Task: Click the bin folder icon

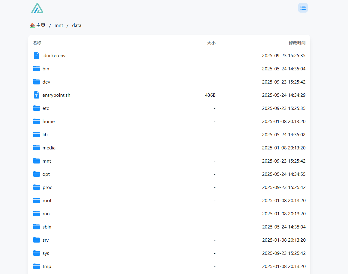Action: pyautogui.click(x=37, y=69)
